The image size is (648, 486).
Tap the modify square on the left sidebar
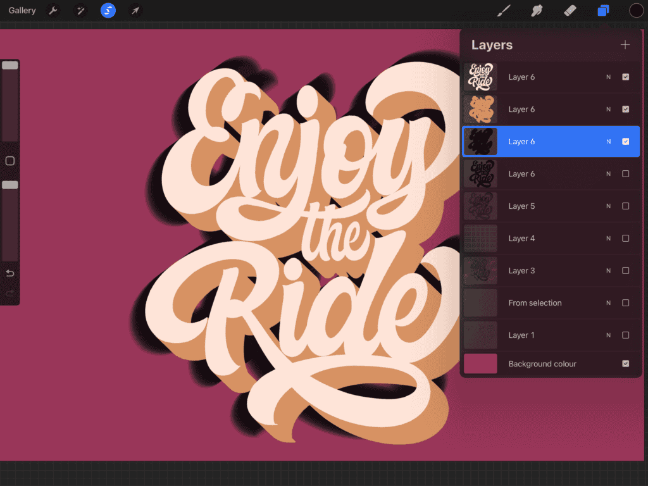click(x=9, y=161)
